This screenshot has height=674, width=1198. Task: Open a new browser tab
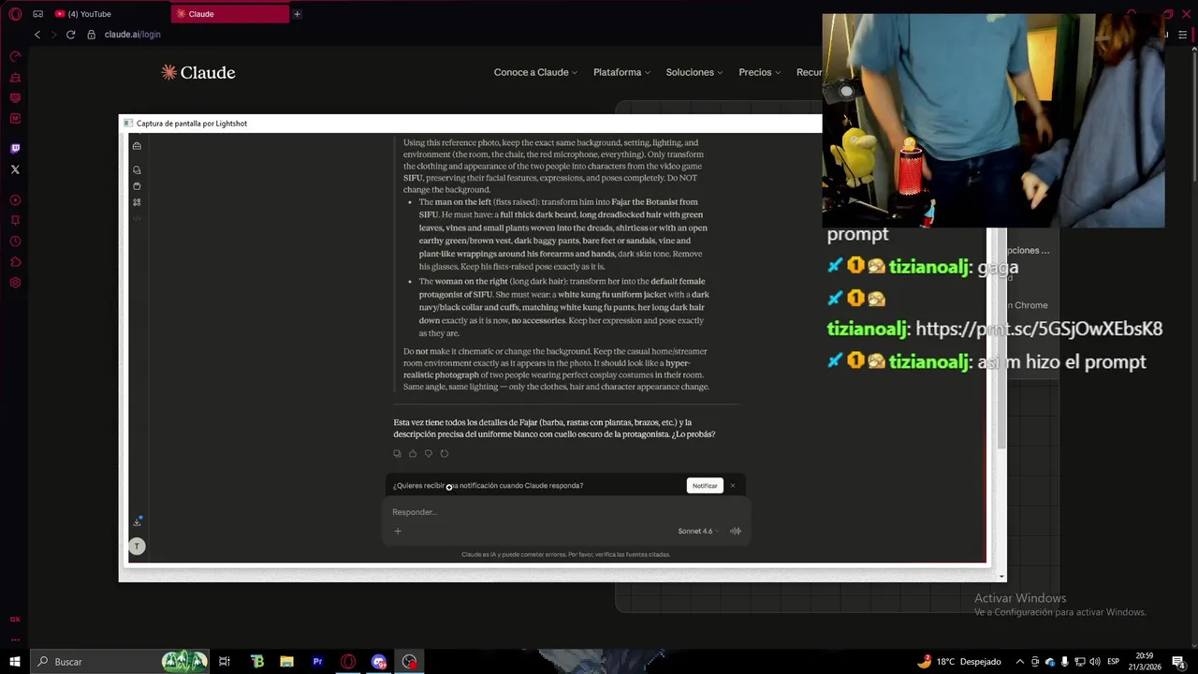tap(297, 14)
